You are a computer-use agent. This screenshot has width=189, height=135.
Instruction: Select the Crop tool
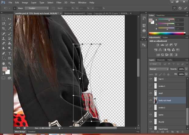coord(3,28)
